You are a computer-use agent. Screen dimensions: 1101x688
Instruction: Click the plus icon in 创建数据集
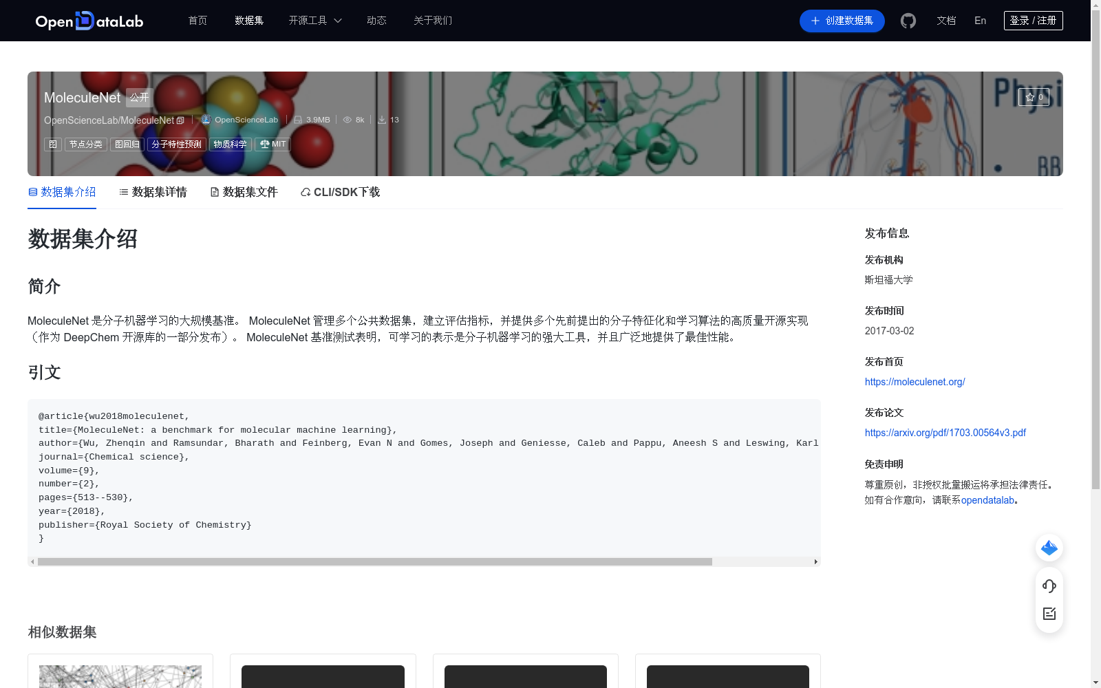(815, 21)
